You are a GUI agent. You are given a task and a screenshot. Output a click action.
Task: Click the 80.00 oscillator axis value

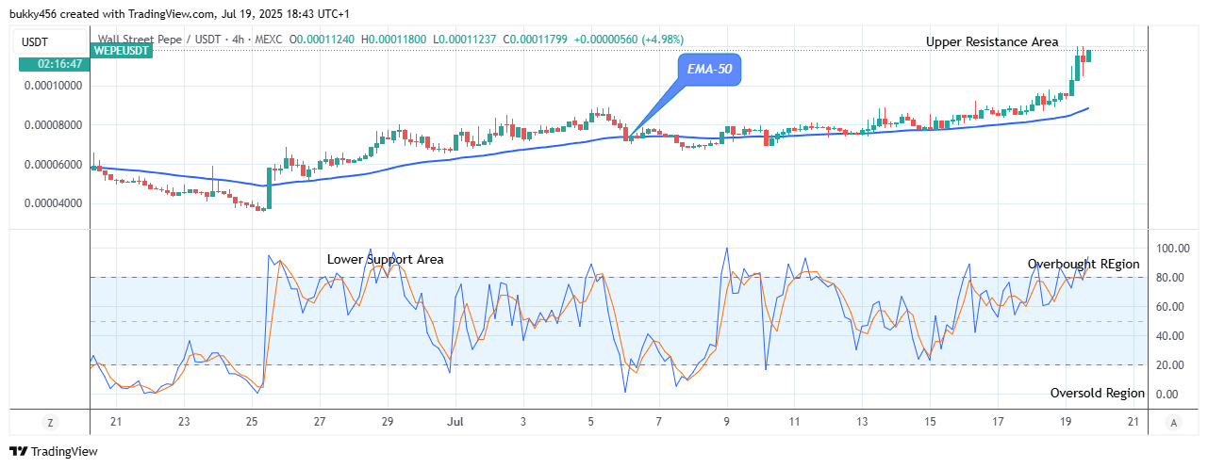coord(1172,278)
